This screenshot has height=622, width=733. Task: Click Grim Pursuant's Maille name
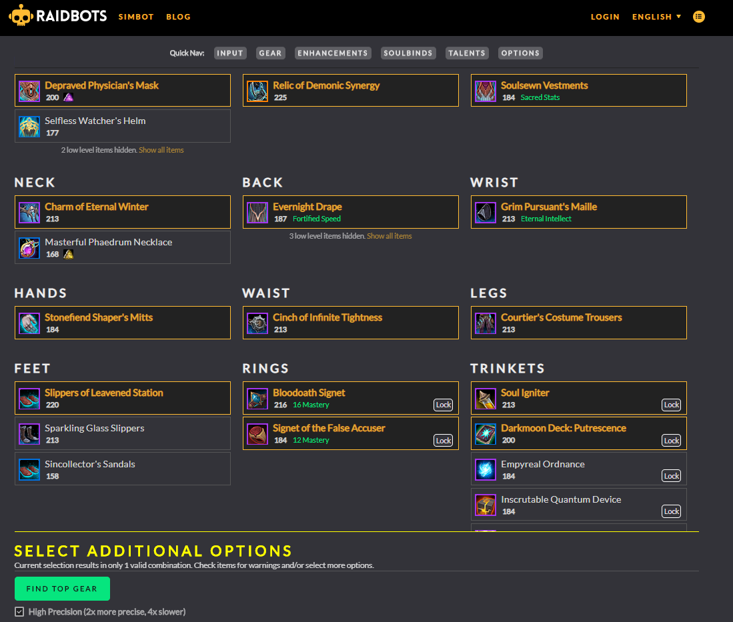pyautogui.click(x=549, y=207)
